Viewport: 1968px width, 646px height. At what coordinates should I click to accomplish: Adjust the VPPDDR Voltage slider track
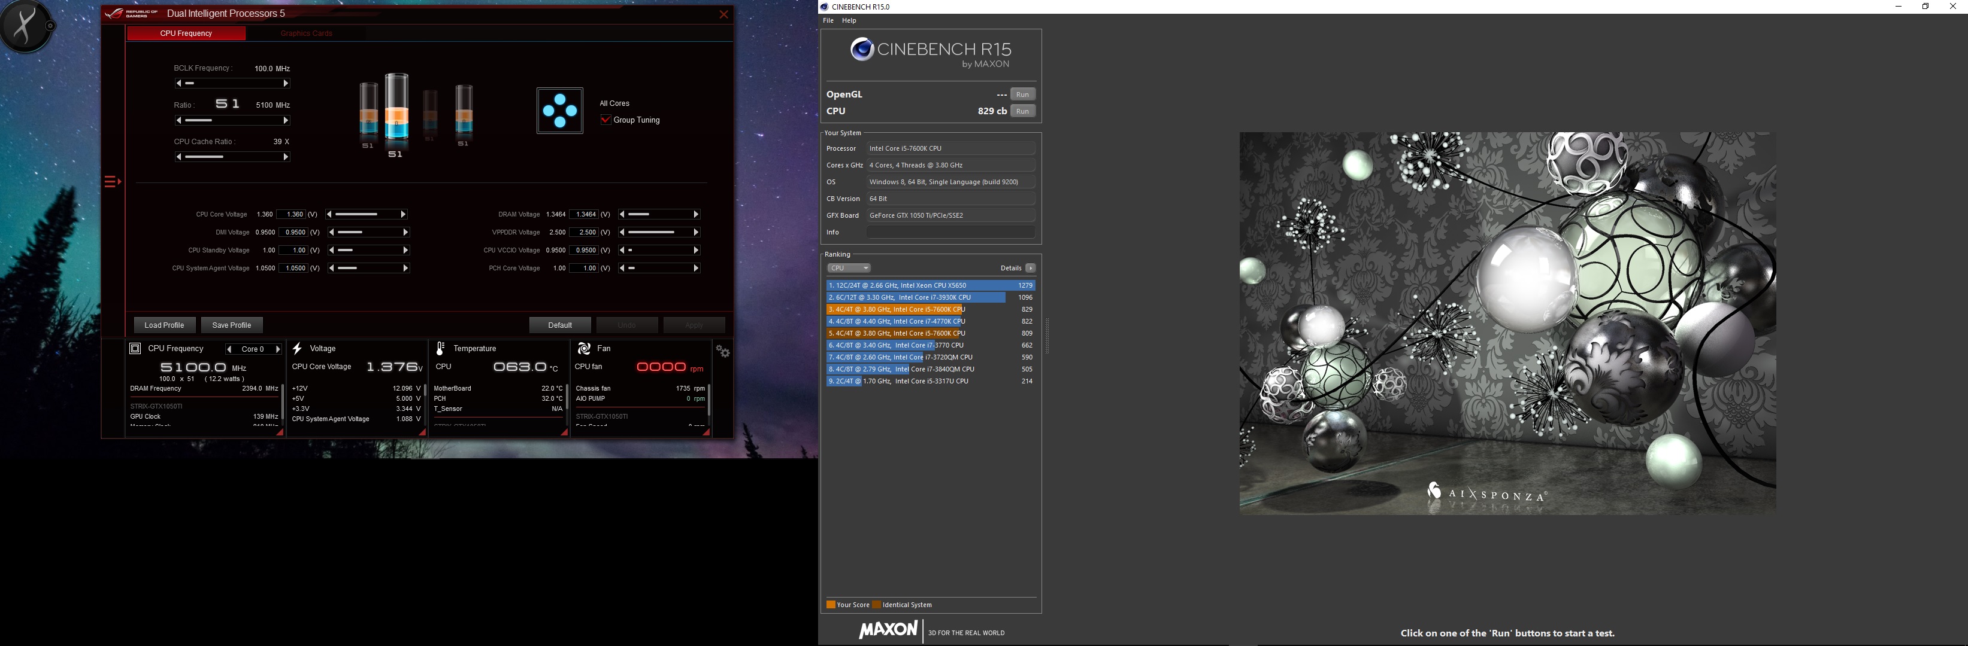pos(659,232)
